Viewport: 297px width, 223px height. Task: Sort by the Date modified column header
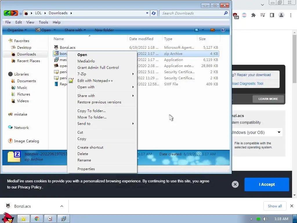[x=145, y=39]
